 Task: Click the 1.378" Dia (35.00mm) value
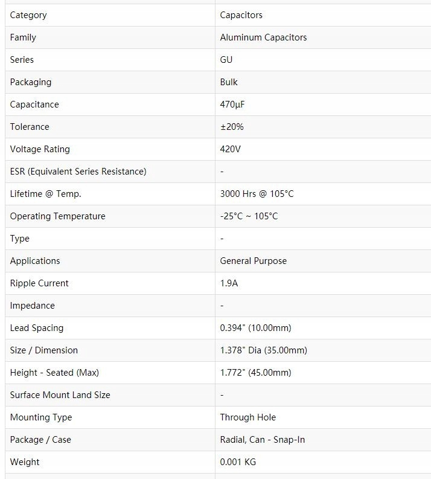(x=263, y=350)
